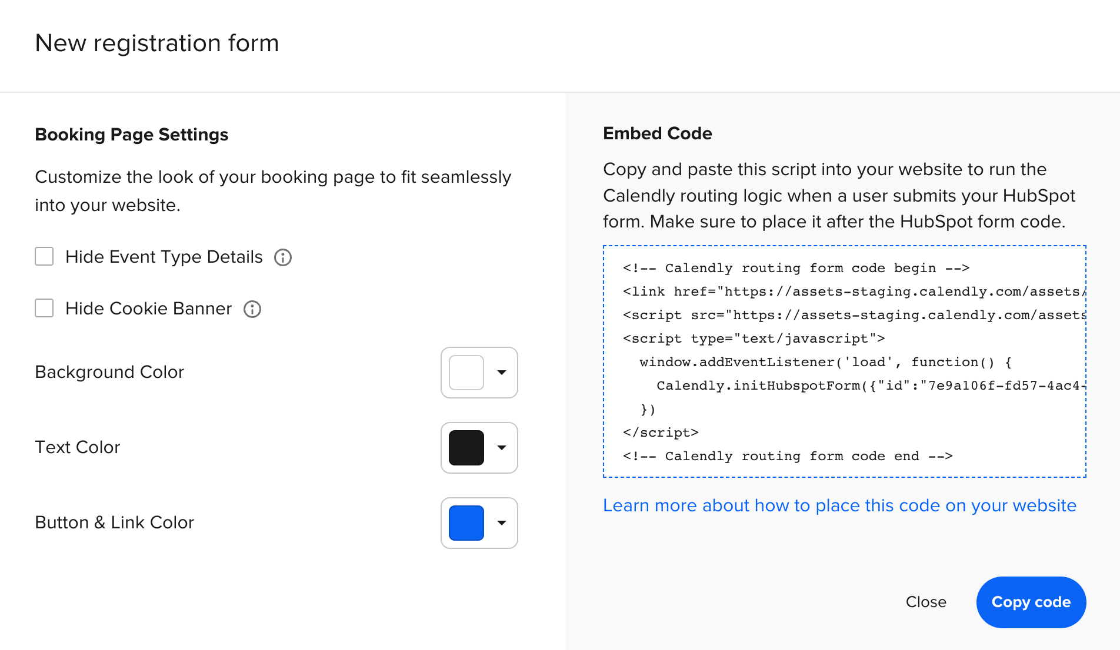Tick the Hide Cookie Banner checkbox
The width and height of the screenshot is (1120, 650).
[44, 309]
